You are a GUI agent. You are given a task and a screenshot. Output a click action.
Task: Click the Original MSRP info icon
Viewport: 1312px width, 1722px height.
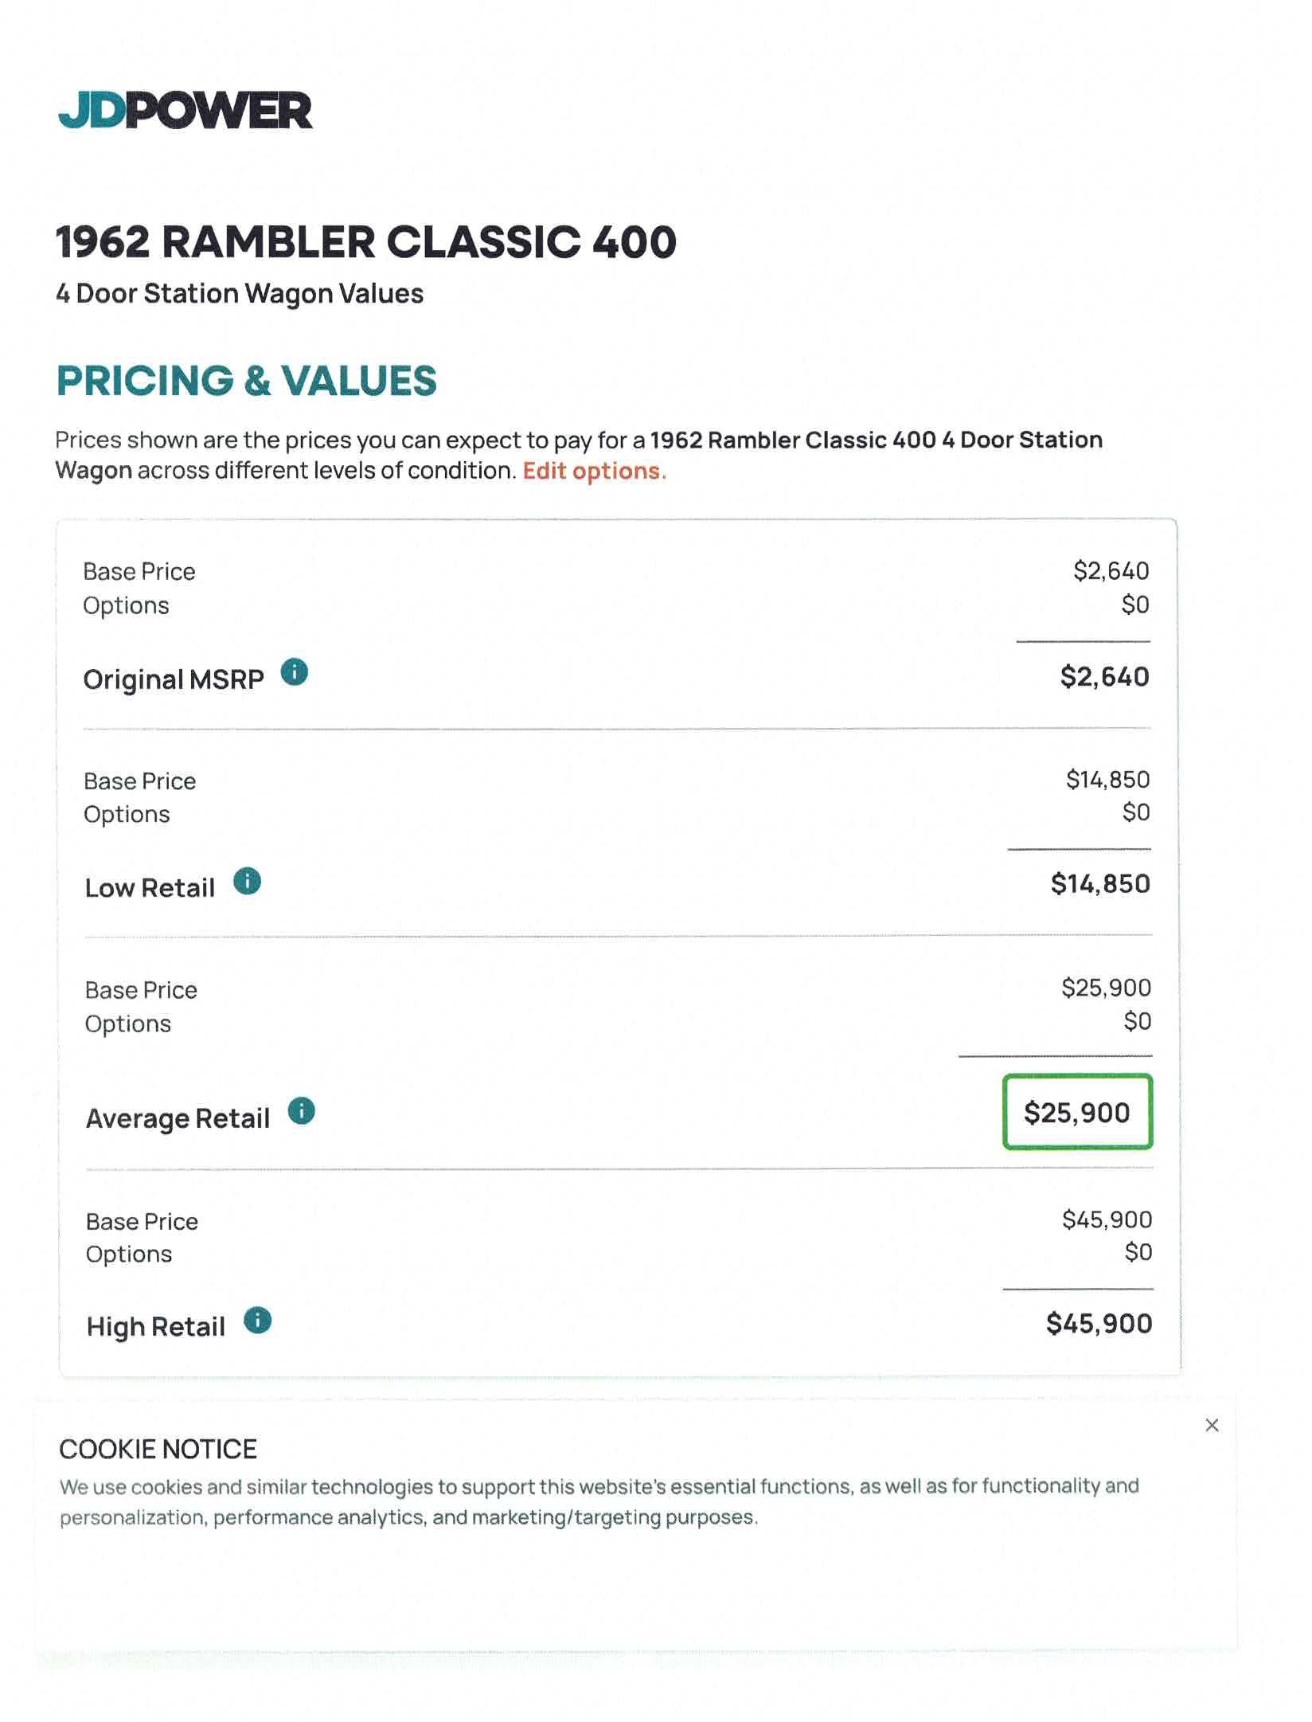pyautogui.click(x=295, y=672)
